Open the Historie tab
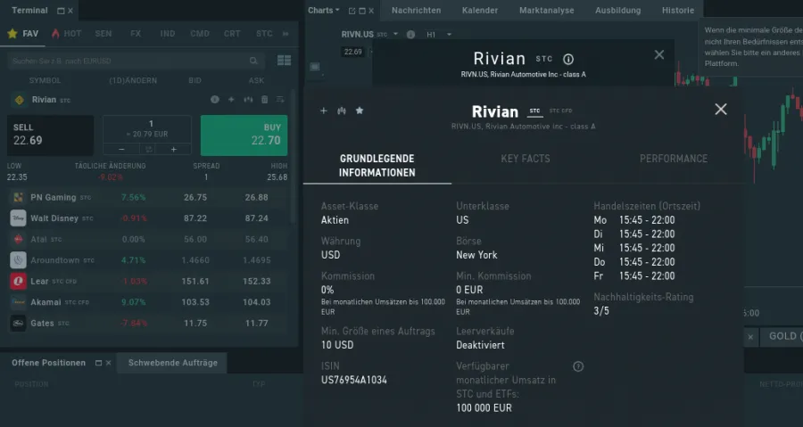 pyautogui.click(x=678, y=10)
